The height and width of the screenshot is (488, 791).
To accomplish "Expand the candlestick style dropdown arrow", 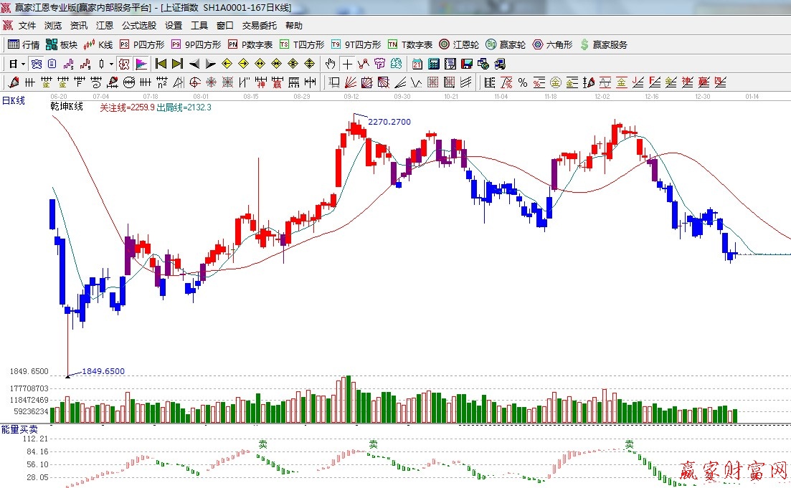I will [112, 64].
